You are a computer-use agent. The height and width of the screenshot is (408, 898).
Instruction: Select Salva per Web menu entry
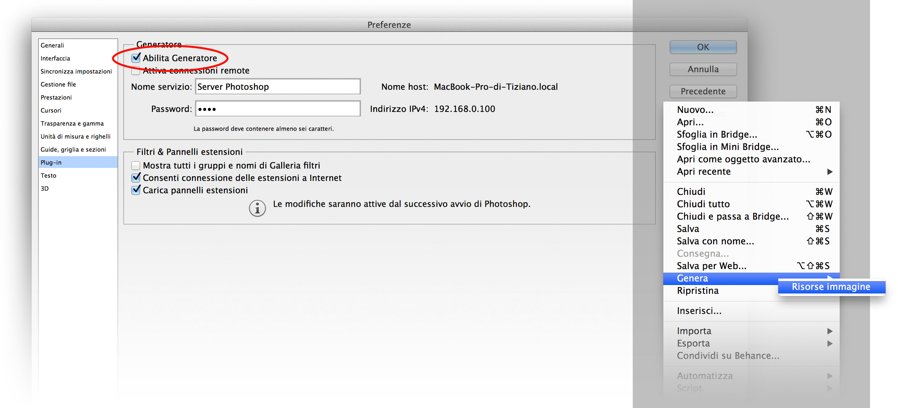point(711,266)
